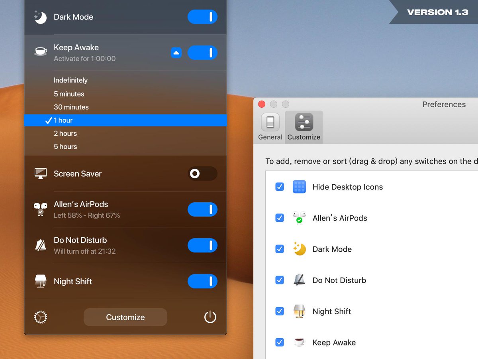
Task: Select the checked 1 hour option
Action: (x=125, y=120)
